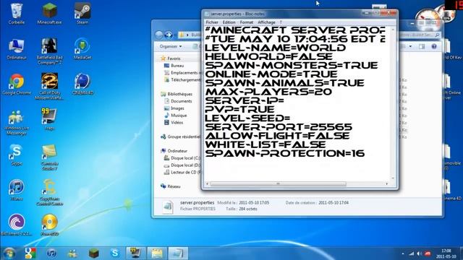The width and height of the screenshot is (463, 260).
Task: Select the Steam desktop shortcut
Action: point(82,13)
